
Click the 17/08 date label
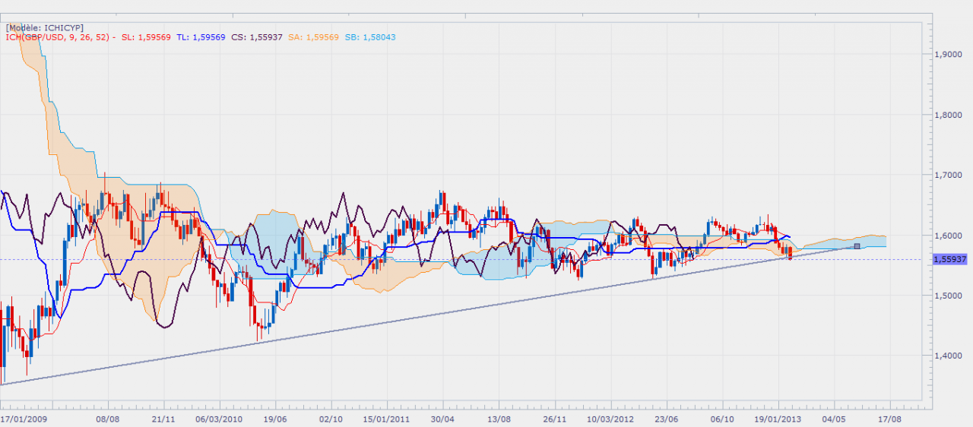click(x=890, y=419)
